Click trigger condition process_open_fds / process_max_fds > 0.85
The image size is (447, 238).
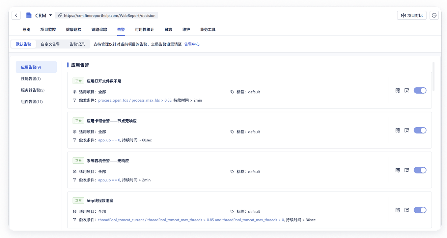point(135,100)
